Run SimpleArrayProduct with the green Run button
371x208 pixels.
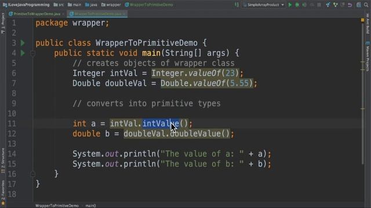point(290,5)
